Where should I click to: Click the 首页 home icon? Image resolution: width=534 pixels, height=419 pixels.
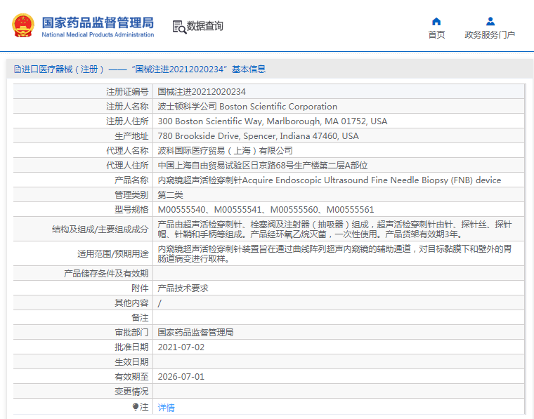click(x=436, y=22)
